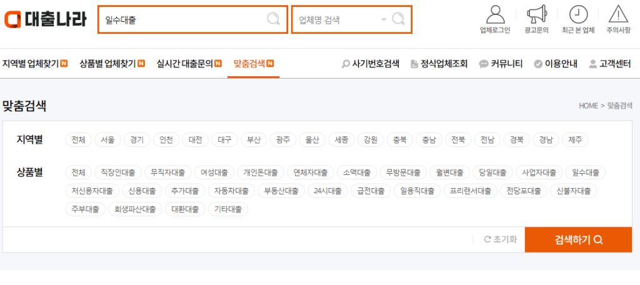The image size is (640, 285).
Task: Open 지역별 업체찾기 menu
Action: pyautogui.click(x=35, y=63)
